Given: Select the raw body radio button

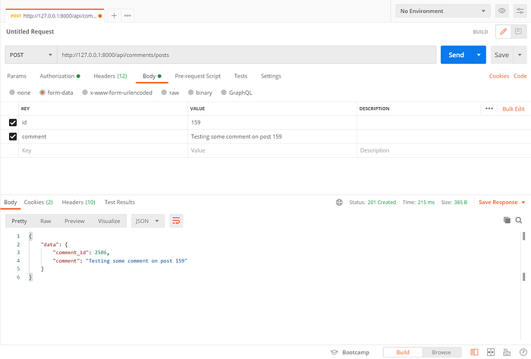Looking at the screenshot, I should click(164, 92).
